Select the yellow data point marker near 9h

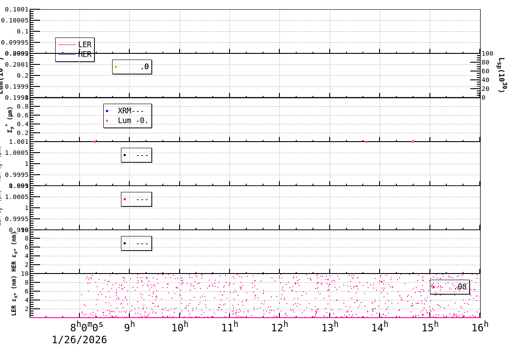[x=116, y=66]
